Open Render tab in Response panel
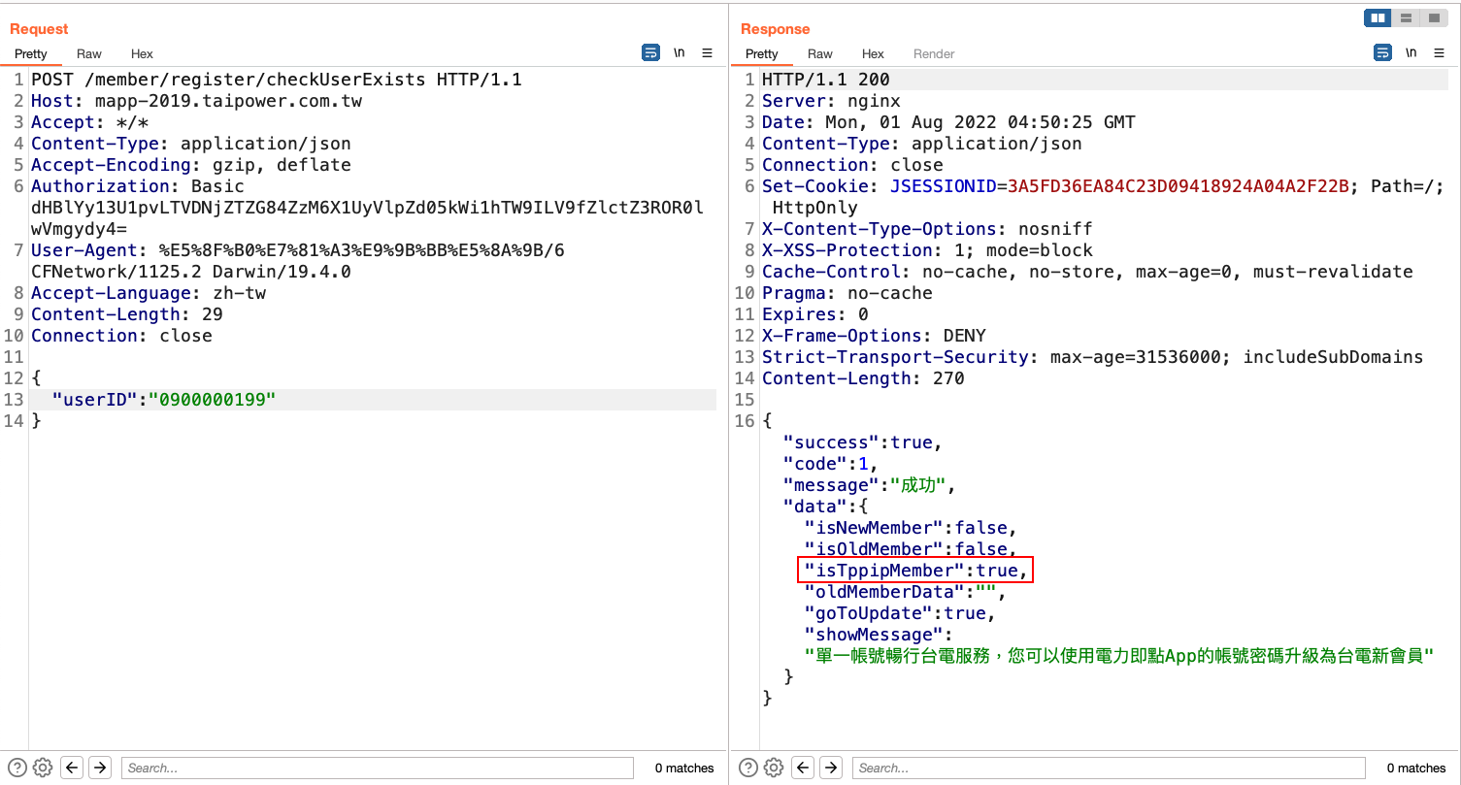The height and width of the screenshot is (785, 1461). [x=934, y=54]
